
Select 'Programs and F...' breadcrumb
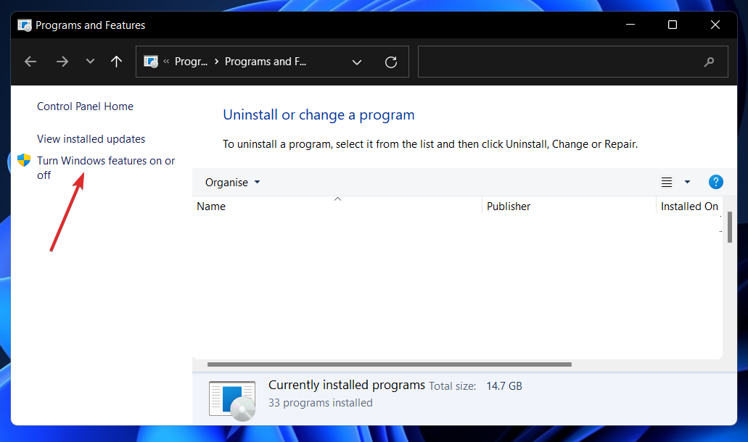point(266,62)
